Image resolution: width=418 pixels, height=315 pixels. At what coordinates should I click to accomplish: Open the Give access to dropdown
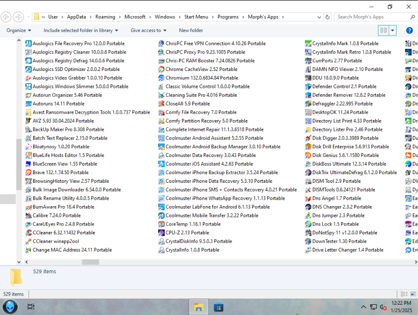[x=148, y=30]
